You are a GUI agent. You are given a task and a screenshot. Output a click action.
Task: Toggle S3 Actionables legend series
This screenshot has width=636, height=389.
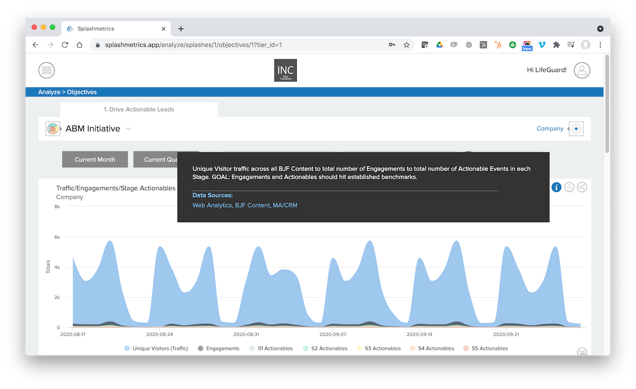pos(378,348)
